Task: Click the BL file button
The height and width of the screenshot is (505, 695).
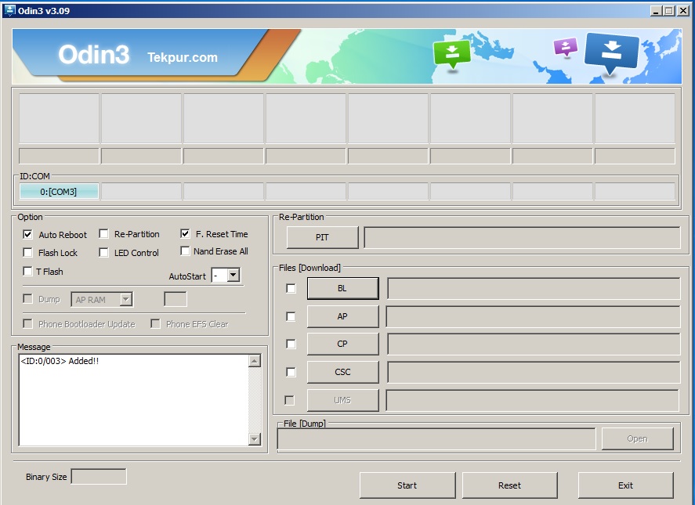Action: 342,288
